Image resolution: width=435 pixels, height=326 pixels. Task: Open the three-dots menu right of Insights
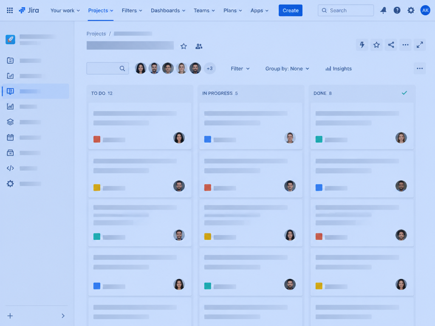pos(420,68)
